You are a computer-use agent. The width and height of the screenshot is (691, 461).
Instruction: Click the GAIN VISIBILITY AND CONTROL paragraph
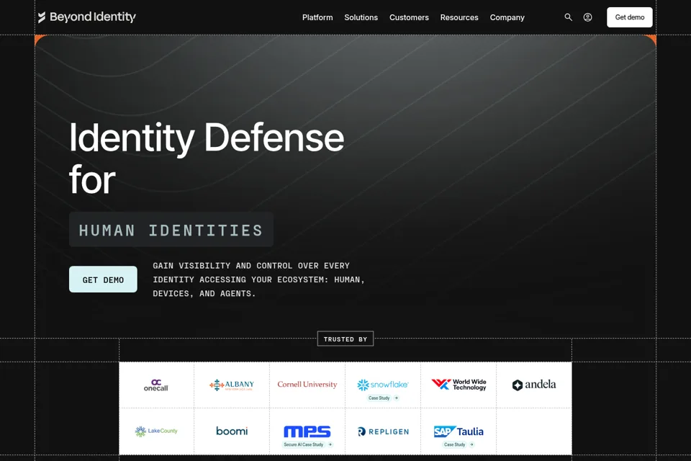coord(258,279)
